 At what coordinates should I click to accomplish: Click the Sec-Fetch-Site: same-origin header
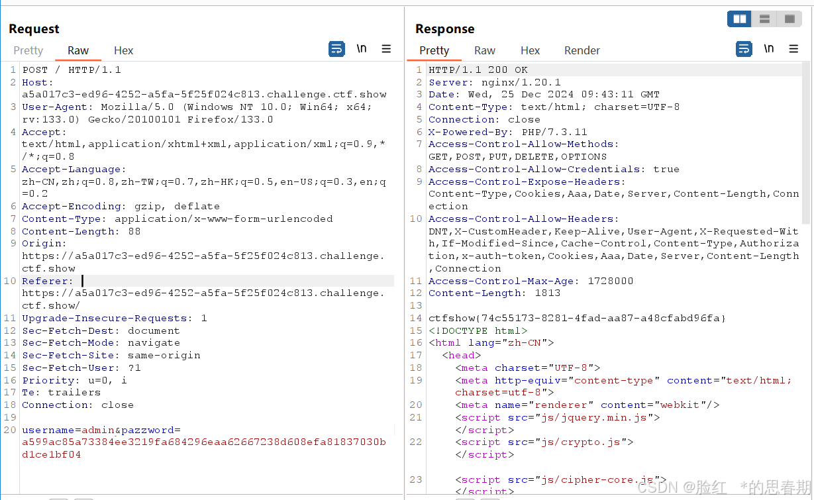pos(111,355)
